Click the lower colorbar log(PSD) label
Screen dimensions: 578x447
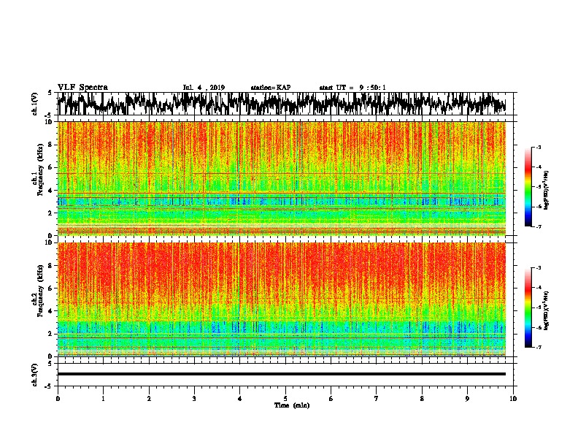[547, 310]
